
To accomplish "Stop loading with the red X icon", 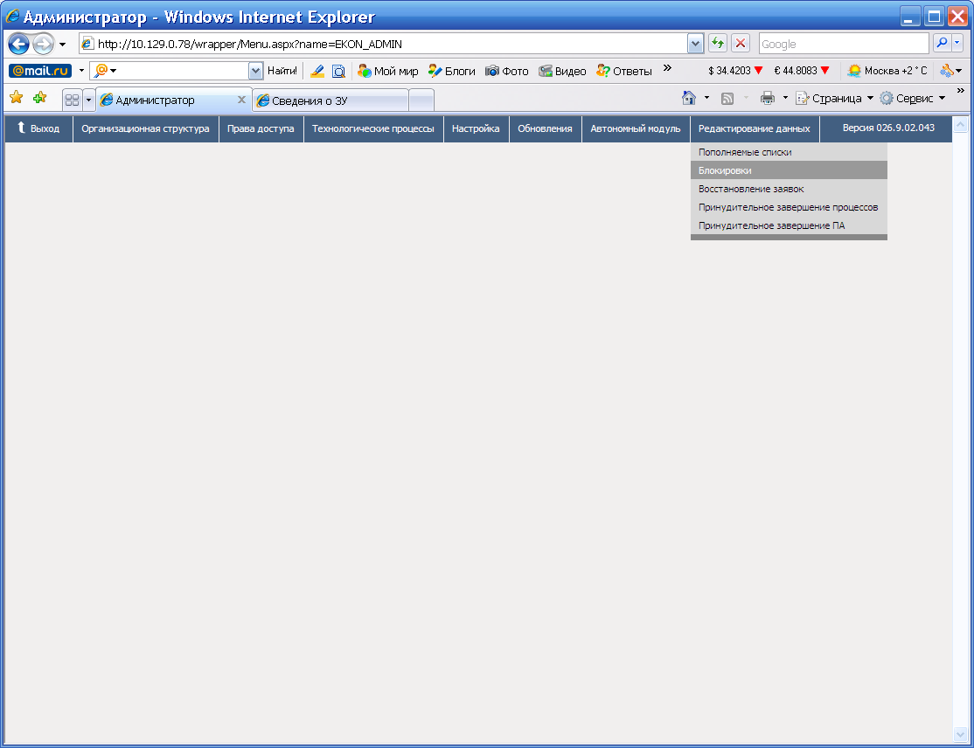I will click(741, 44).
